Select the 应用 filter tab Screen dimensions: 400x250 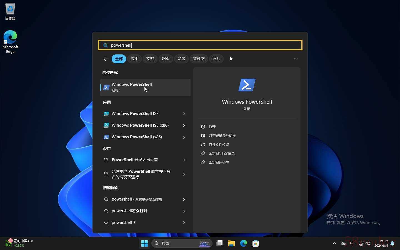(x=134, y=59)
